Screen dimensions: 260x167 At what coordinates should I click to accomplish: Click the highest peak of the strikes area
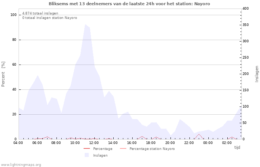(85, 25)
